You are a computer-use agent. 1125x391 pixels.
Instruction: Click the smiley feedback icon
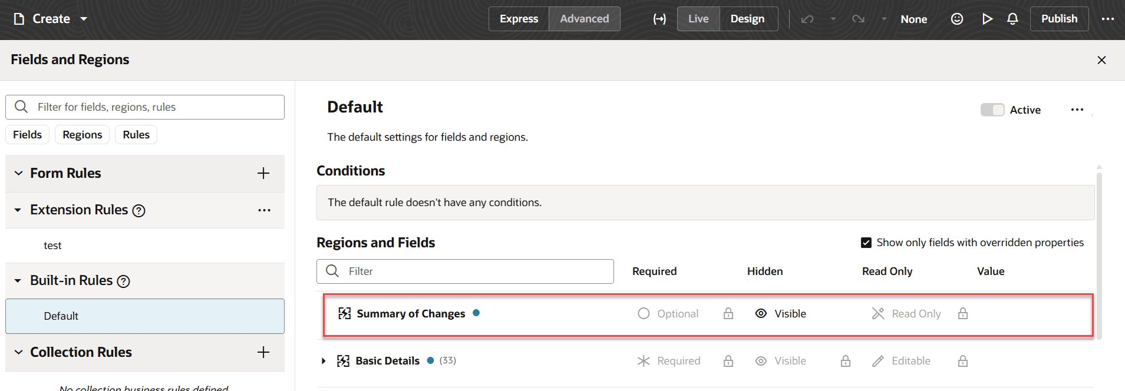[x=957, y=19]
